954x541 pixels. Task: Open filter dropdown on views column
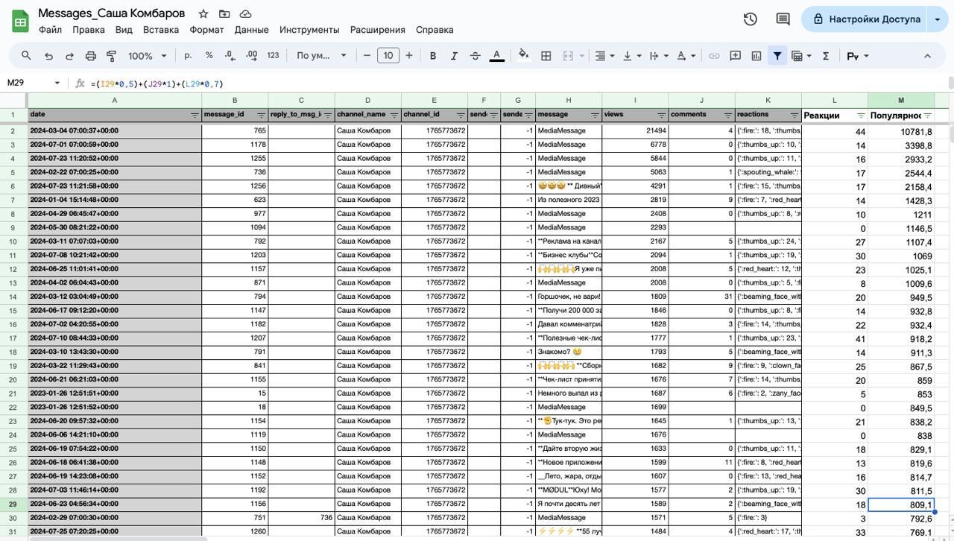pyautogui.click(x=661, y=115)
